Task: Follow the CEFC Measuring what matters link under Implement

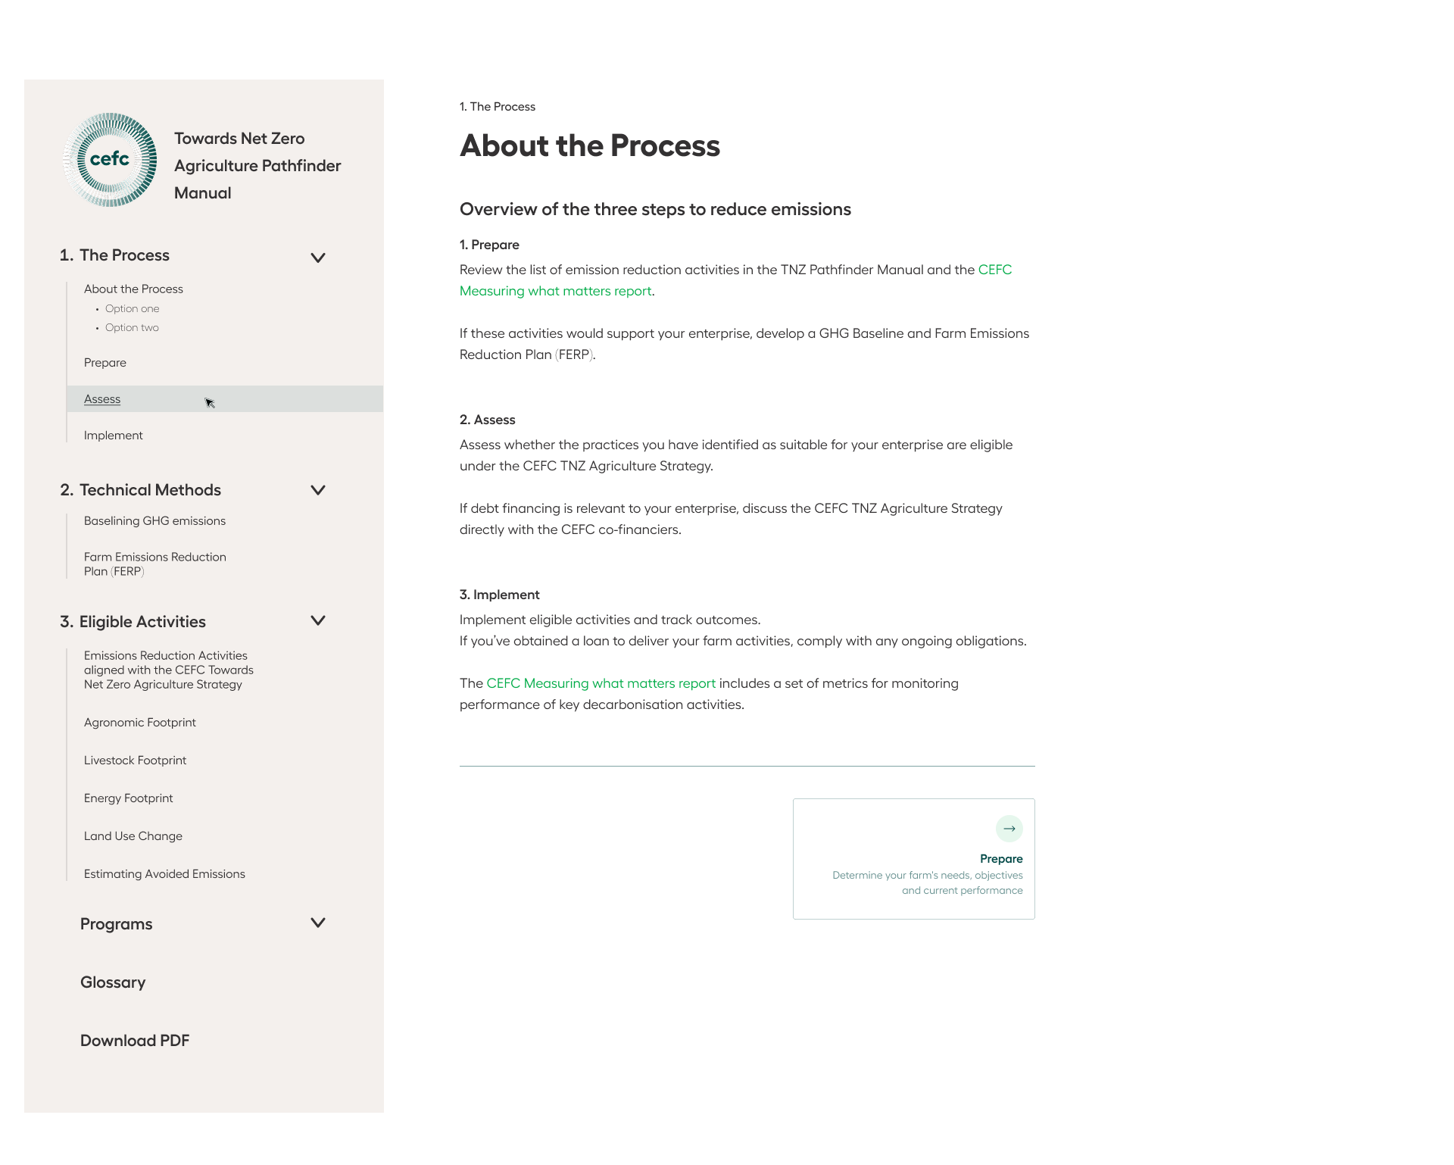Action: tap(601, 683)
